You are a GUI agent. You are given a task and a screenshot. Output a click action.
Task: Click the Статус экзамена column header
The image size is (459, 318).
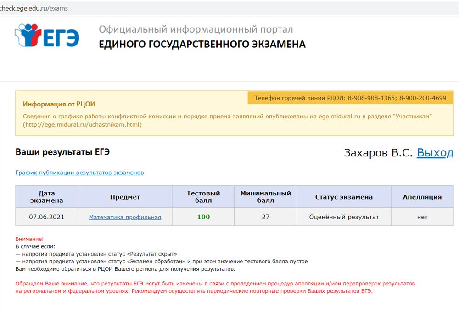tap(344, 197)
